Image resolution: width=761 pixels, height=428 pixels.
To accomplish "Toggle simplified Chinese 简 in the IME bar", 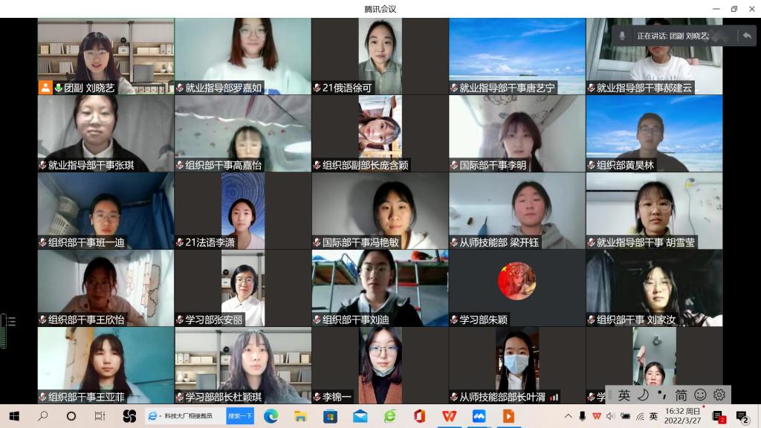I will point(681,395).
